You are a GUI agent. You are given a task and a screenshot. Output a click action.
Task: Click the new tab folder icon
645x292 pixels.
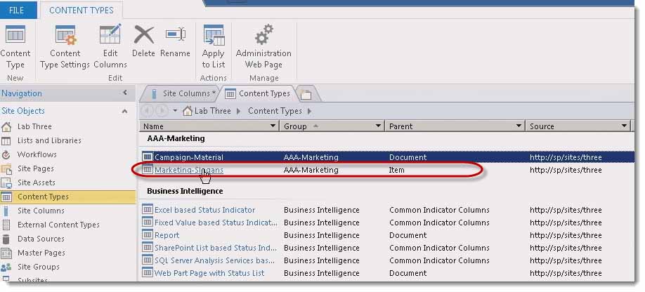(306, 95)
